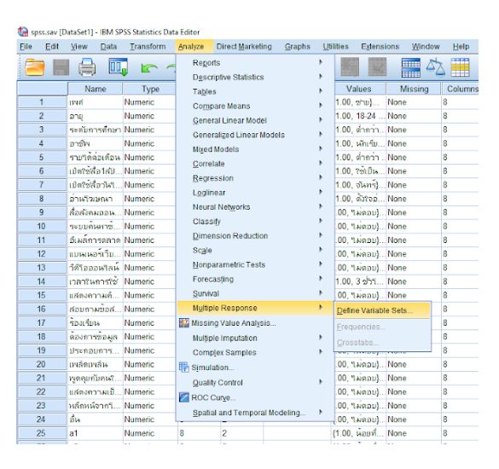The width and height of the screenshot is (499, 469).
Task: Expand the Generalized Linear Models submenu
Action: [x=255, y=135]
